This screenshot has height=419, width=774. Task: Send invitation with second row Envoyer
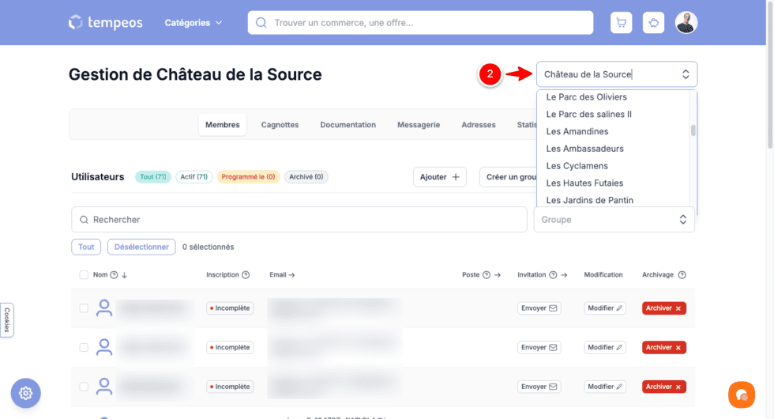pos(539,347)
